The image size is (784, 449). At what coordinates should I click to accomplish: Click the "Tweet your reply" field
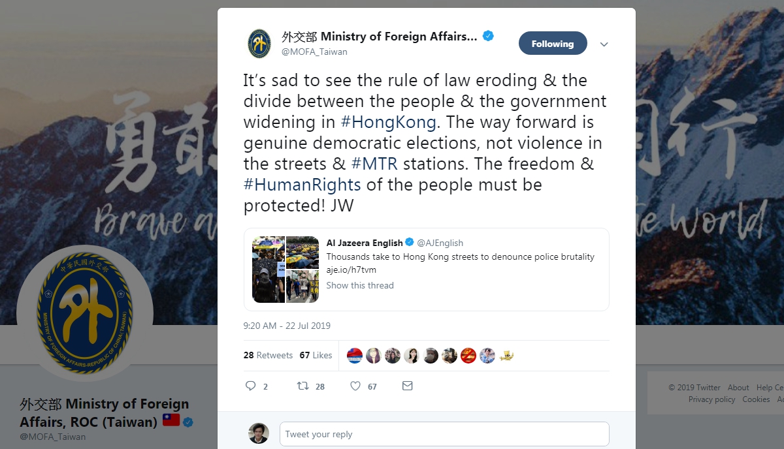[444, 434]
